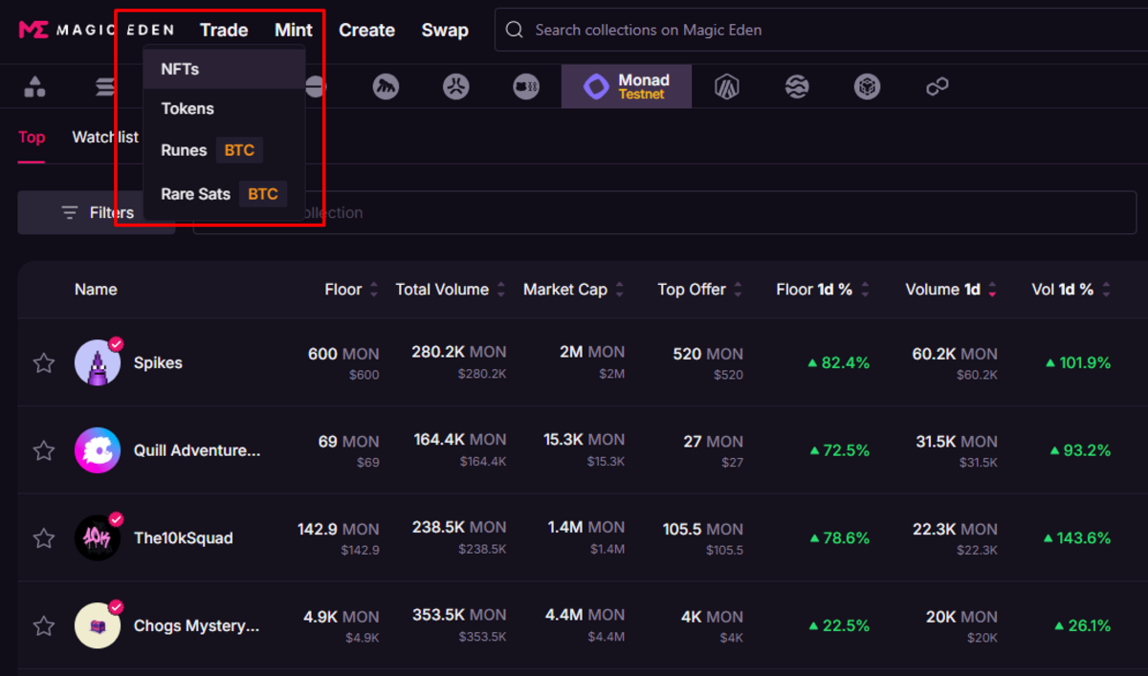Open the Filters panel
Screen dimensions: 1148x676
point(96,212)
